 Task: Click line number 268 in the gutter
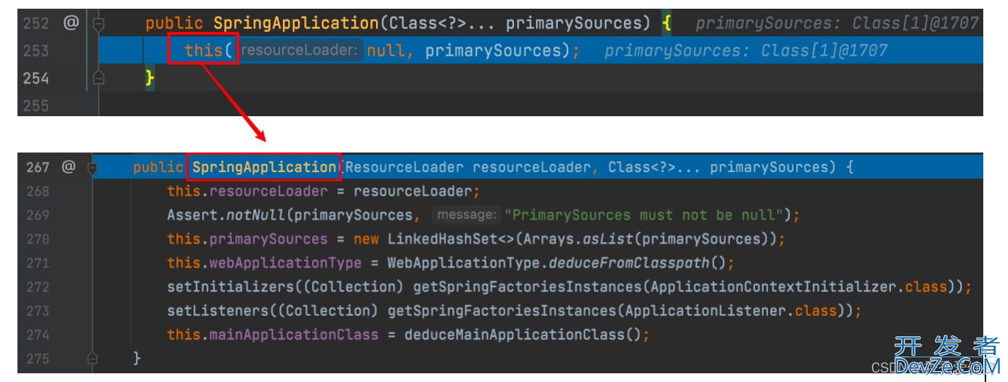[37, 192]
